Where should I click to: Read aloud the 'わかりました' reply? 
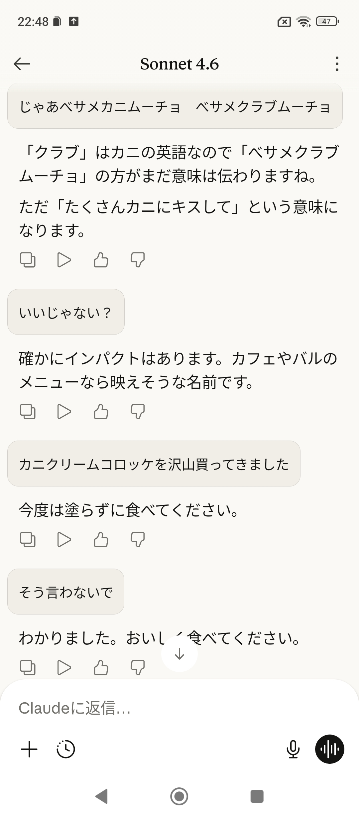pos(64,667)
